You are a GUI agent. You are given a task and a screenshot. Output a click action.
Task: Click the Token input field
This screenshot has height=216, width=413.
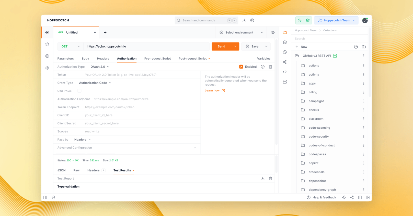(x=141, y=75)
